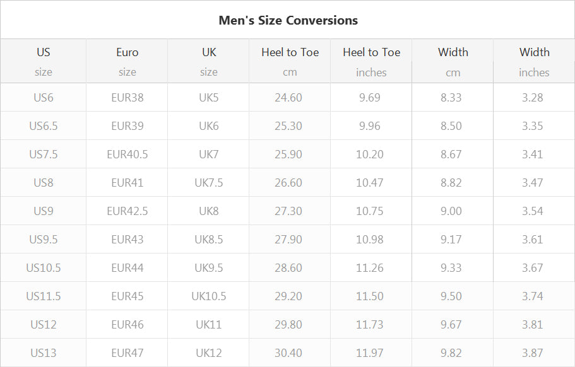The width and height of the screenshot is (575, 367).
Task: Click the Heel to Toe inches header
Action: pos(371,61)
